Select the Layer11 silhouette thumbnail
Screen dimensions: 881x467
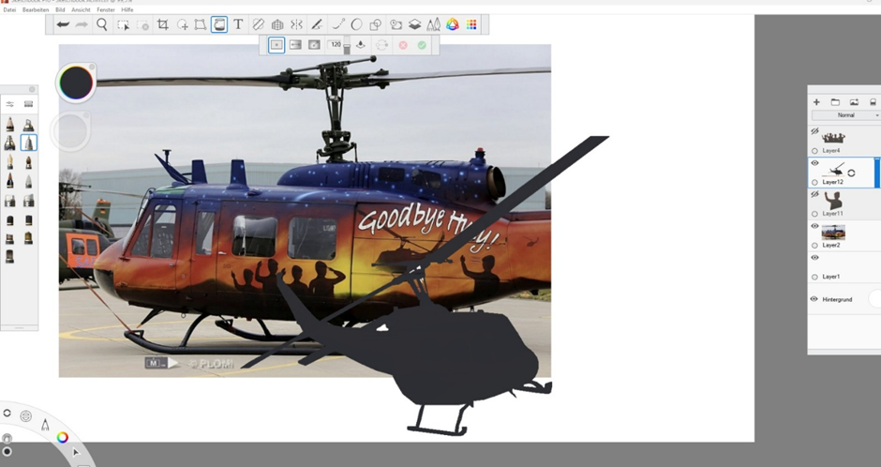point(833,200)
